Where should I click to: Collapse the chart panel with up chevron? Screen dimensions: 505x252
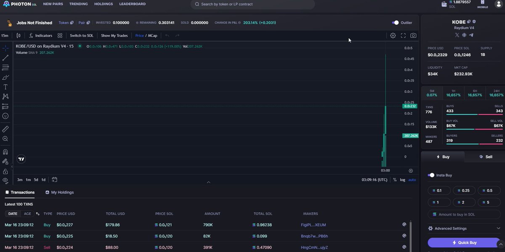209,182
